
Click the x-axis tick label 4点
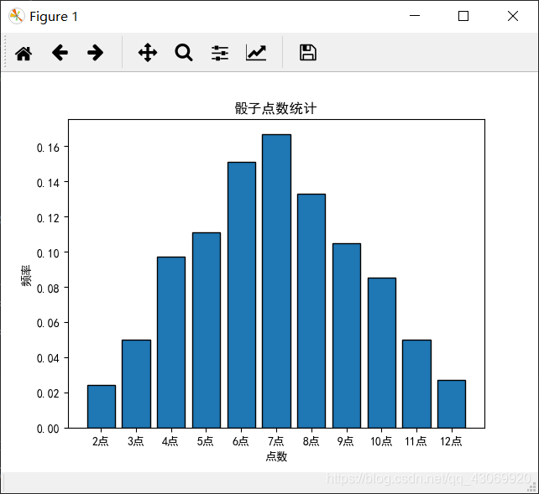point(170,441)
